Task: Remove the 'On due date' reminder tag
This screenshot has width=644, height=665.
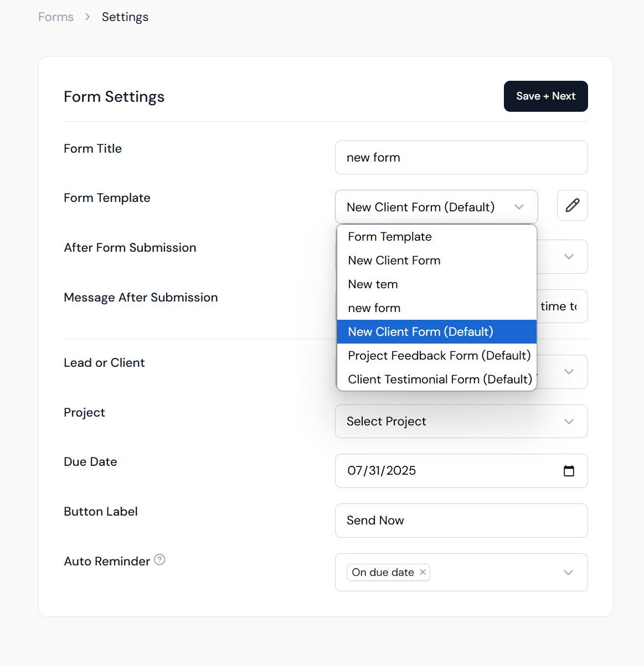Action: point(423,572)
